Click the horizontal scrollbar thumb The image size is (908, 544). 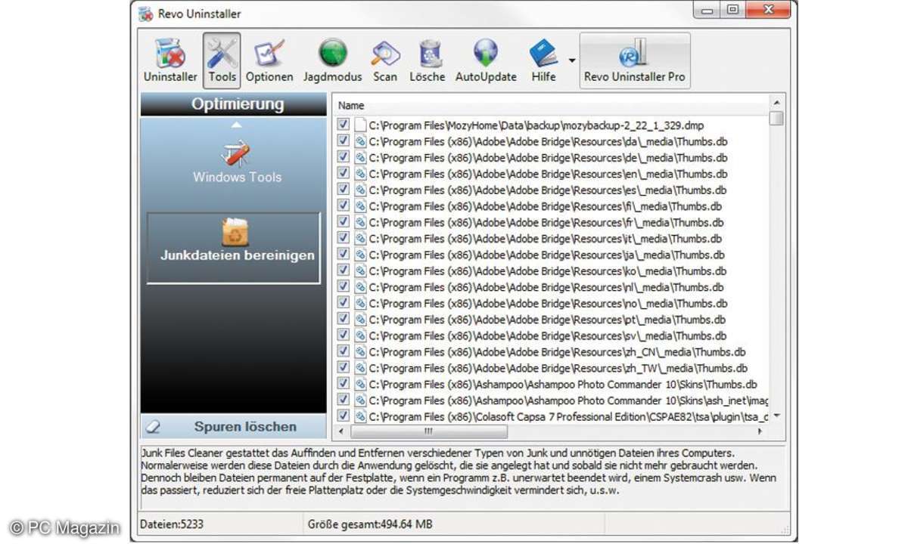click(428, 431)
